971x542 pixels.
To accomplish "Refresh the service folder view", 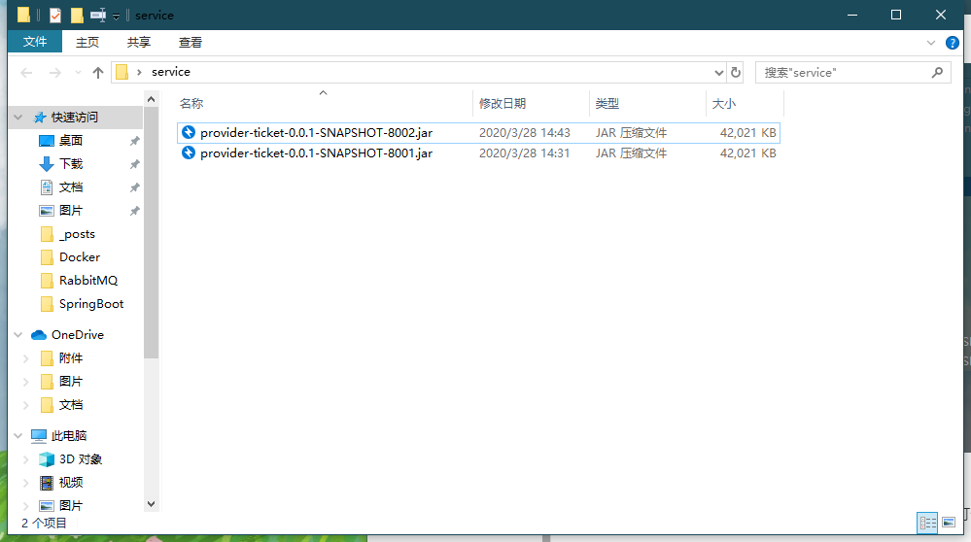I will 736,72.
